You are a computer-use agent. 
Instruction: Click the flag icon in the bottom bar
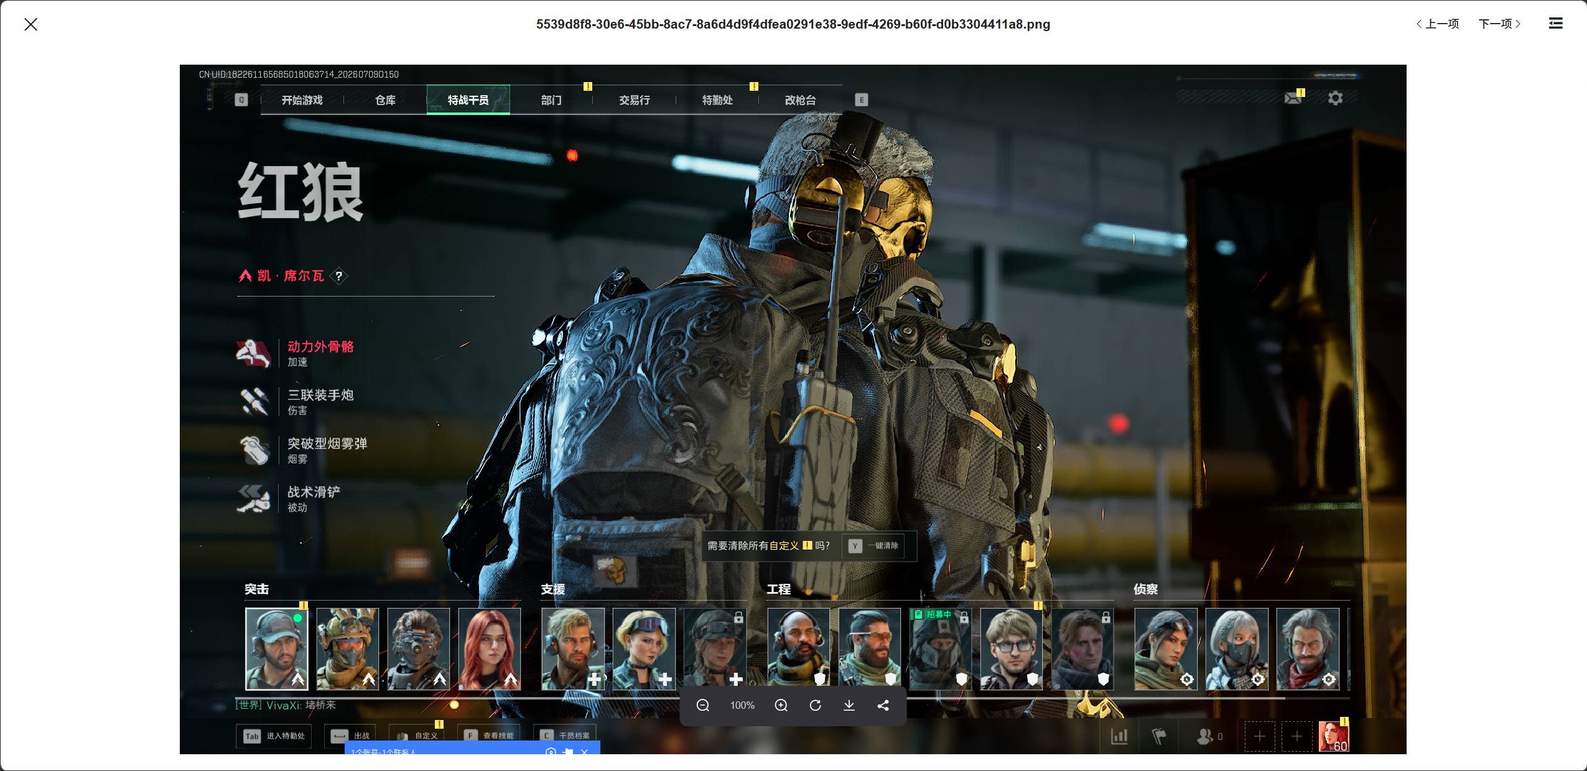point(1159,737)
